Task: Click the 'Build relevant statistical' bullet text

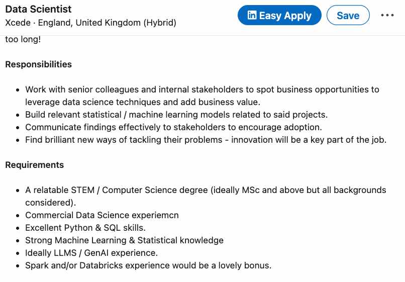Action: click(176, 115)
